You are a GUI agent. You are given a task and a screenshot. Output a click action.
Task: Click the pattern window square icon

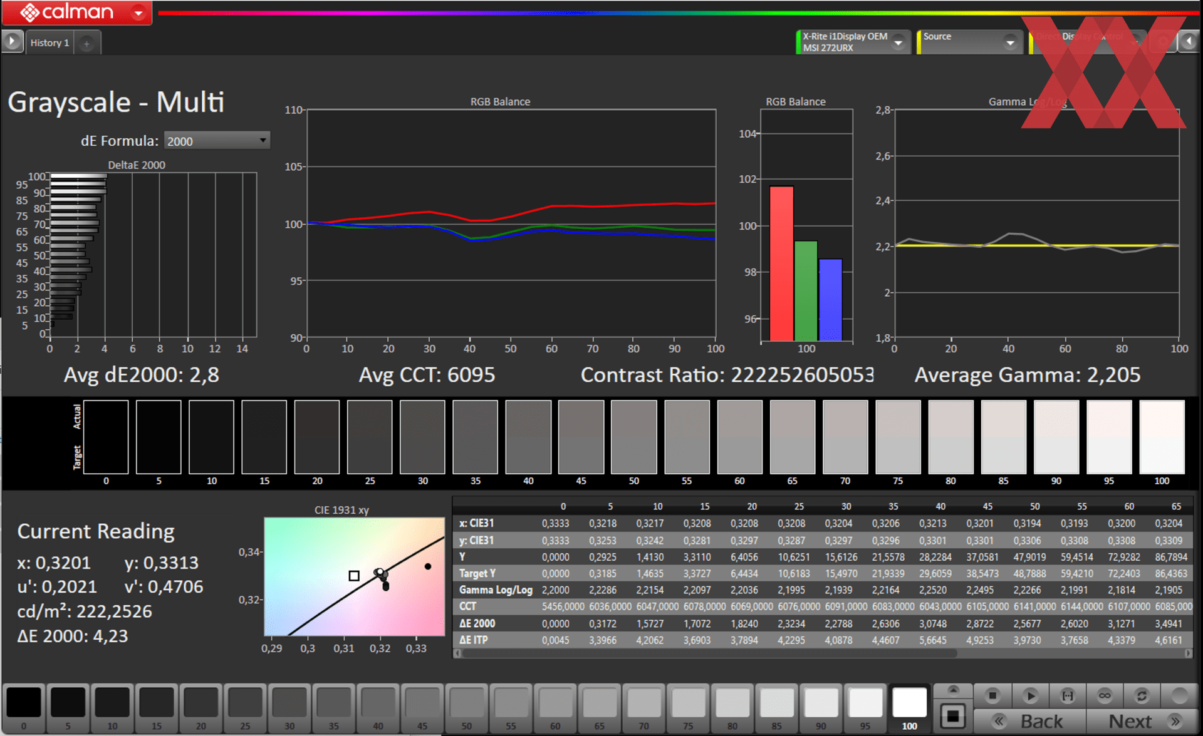953,717
